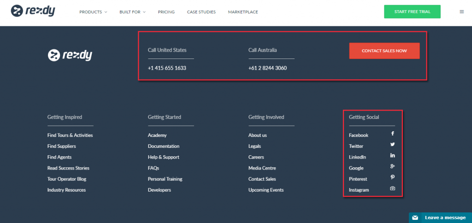
Task: Open the Find Agents link
Action: tap(59, 157)
